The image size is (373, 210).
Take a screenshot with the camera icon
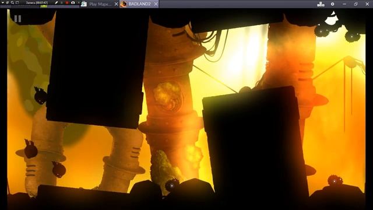[73, 2]
